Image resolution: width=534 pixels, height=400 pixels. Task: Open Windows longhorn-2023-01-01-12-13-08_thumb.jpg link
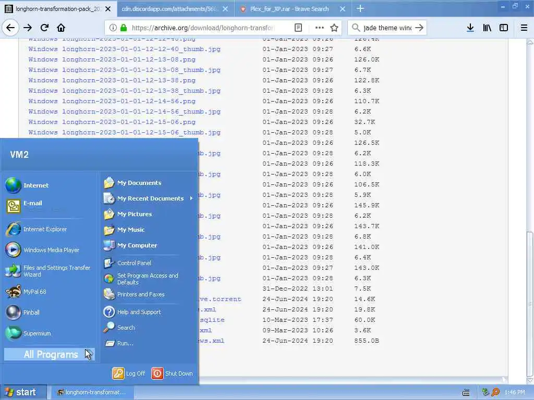tap(124, 70)
